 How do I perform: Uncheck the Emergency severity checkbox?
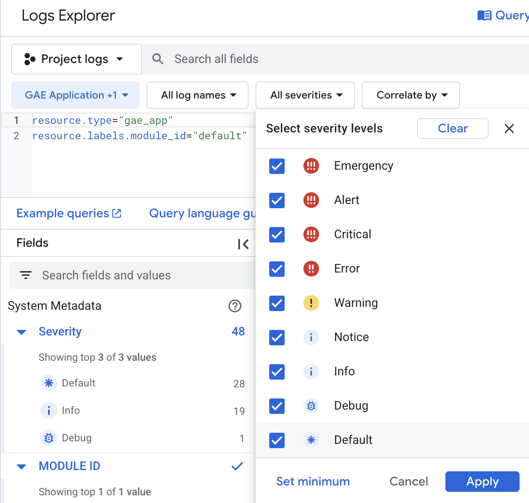(x=277, y=166)
